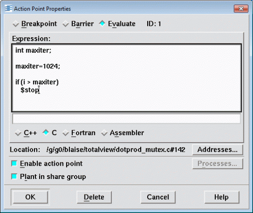Place cursor after the $stop statement

40,90
